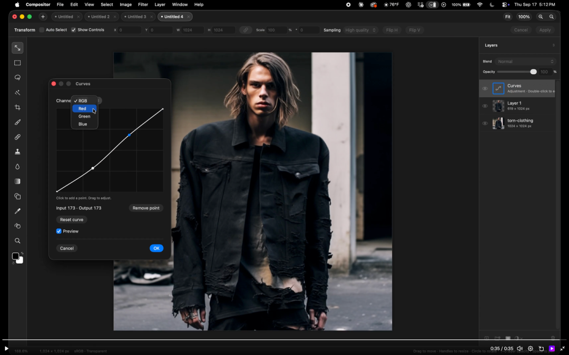Select the Clone Stamp tool
The image size is (569, 355).
point(17,152)
